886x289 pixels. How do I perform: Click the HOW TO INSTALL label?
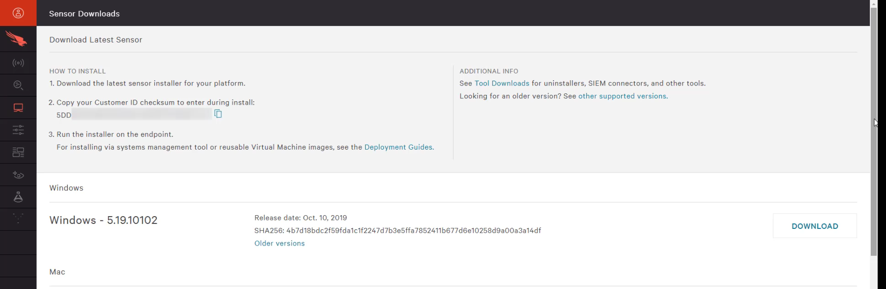77,71
